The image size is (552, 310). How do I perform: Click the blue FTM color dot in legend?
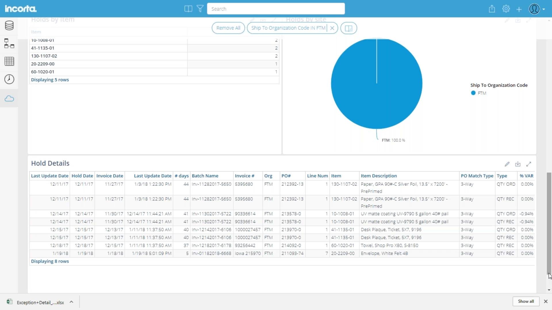473,93
